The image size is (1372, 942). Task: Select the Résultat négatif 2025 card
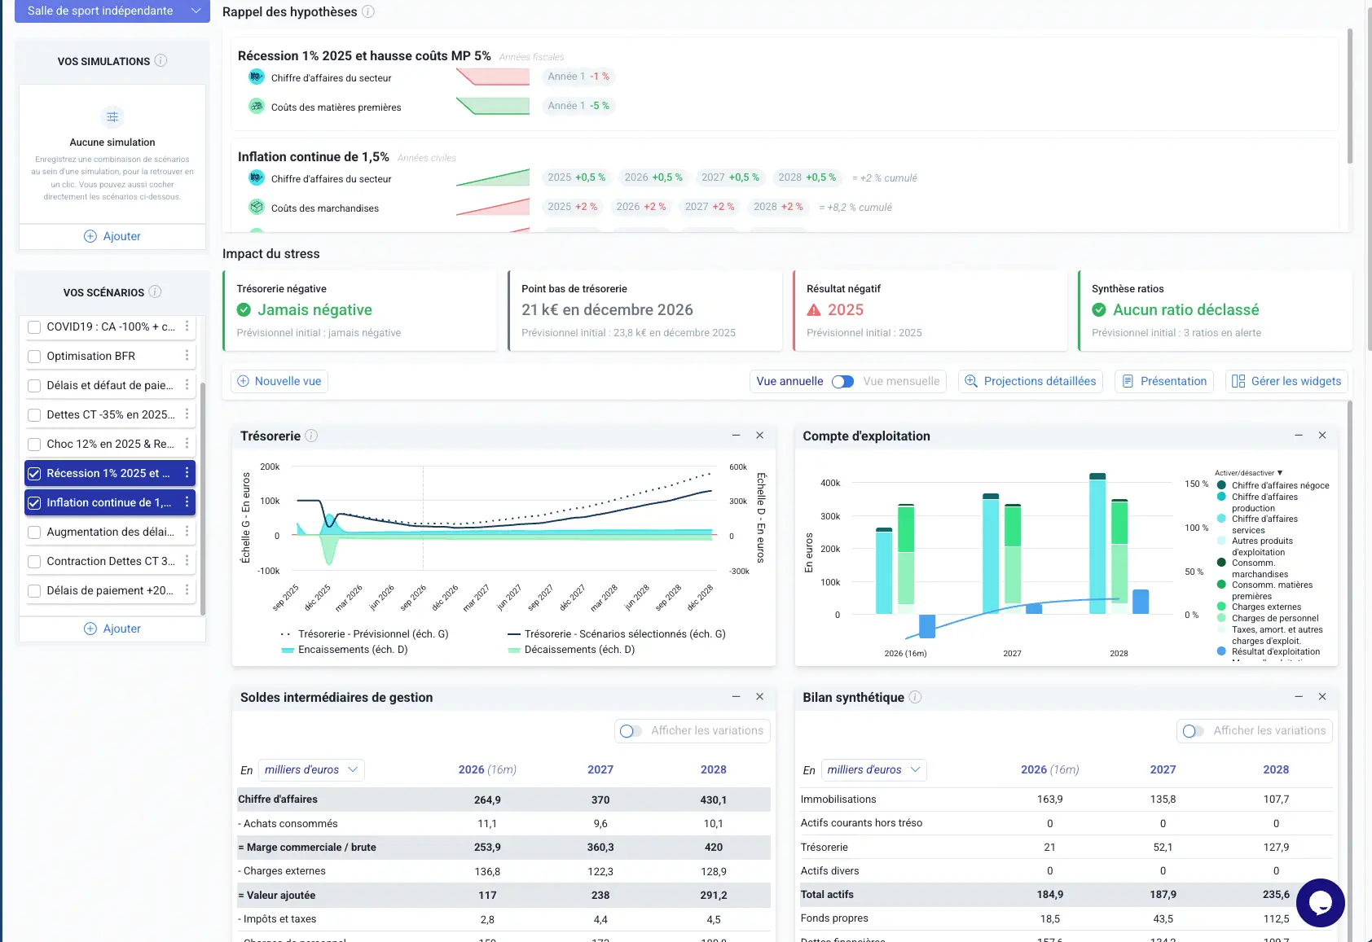click(930, 311)
